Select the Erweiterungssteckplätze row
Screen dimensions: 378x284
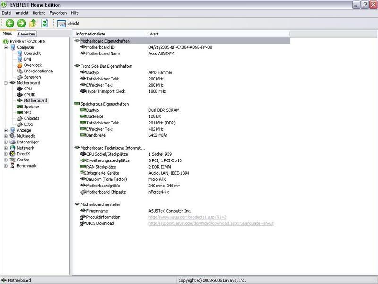point(181,160)
